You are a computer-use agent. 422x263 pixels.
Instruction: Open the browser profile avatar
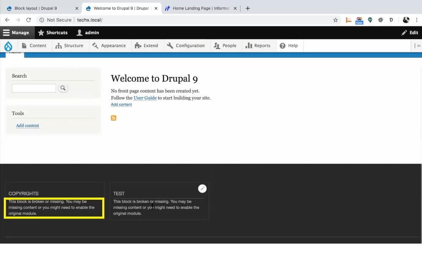406,20
